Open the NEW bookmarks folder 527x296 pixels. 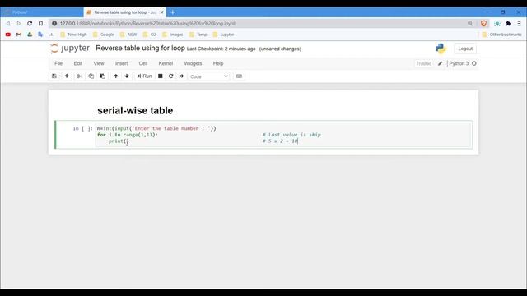click(128, 35)
